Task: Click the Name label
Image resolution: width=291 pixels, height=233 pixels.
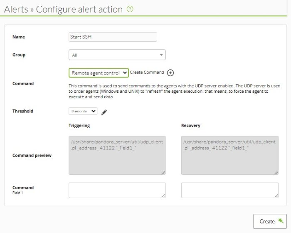Action: (19, 37)
